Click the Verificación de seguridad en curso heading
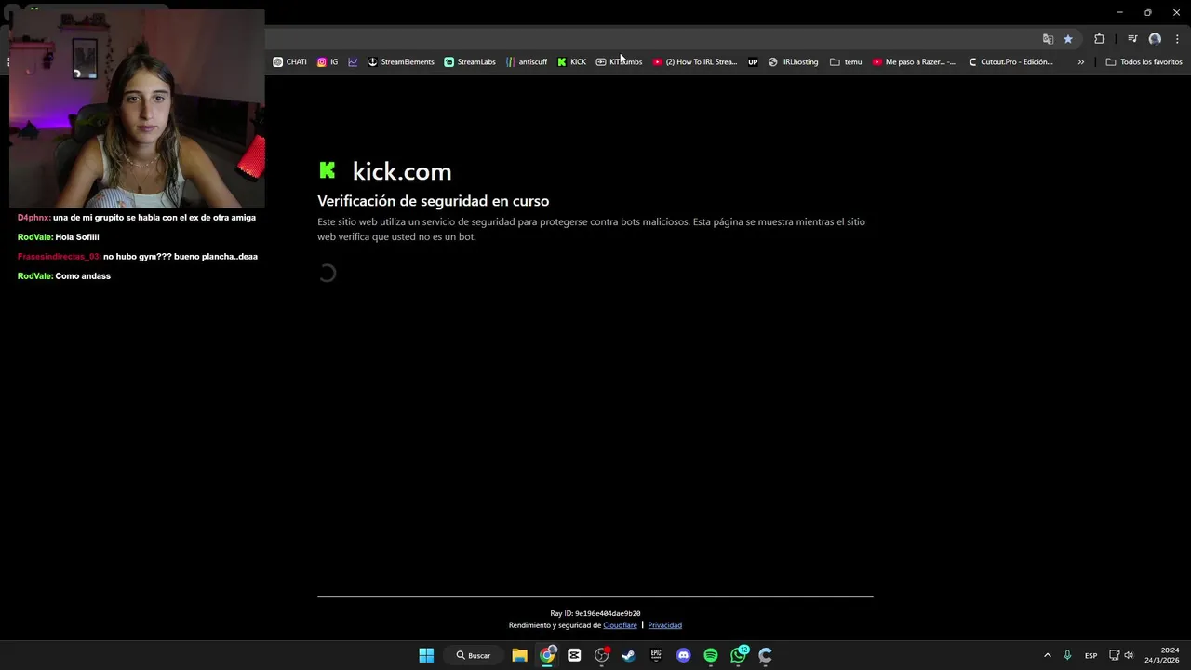 [433, 201]
